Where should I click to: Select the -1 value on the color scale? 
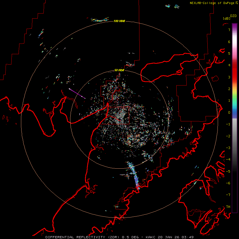tap(228, 124)
